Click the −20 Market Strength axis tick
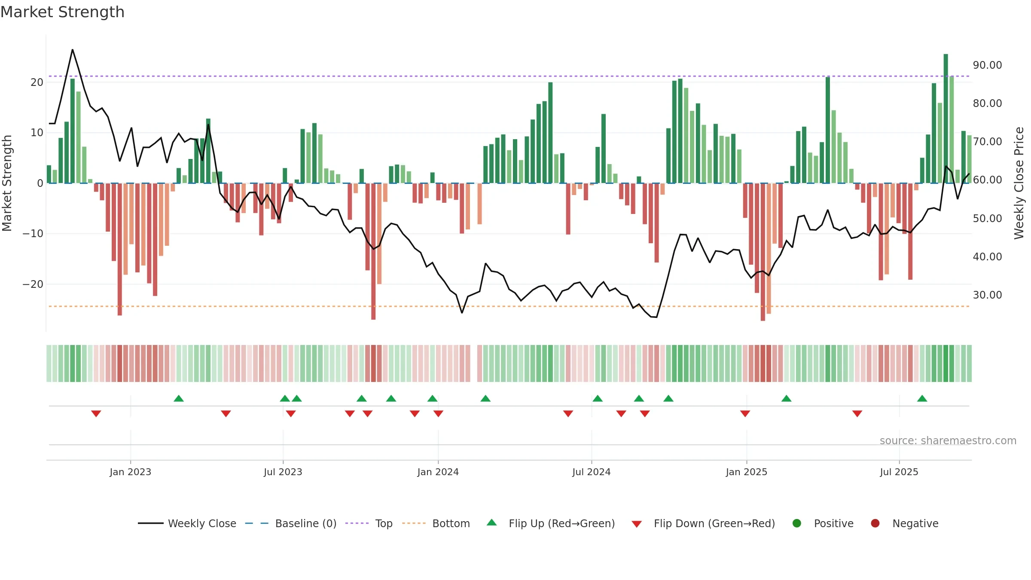 [33, 284]
